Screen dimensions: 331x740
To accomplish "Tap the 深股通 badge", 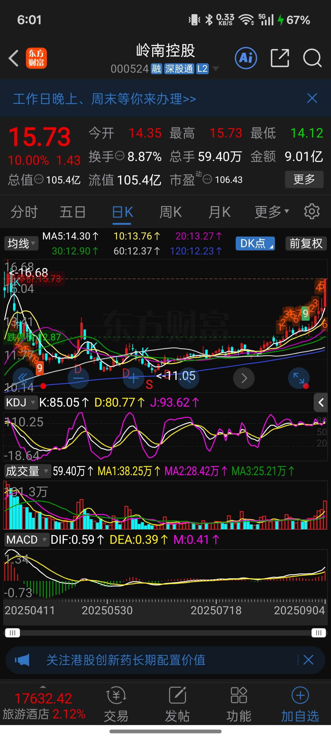I will pyautogui.click(x=179, y=69).
